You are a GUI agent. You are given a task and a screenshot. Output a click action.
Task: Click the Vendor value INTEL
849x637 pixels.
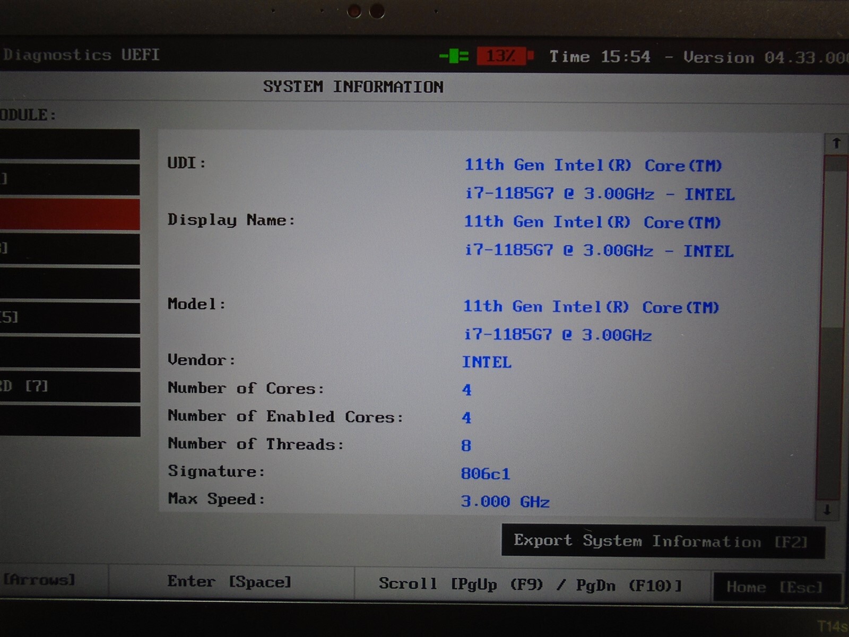(x=487, y=362)
